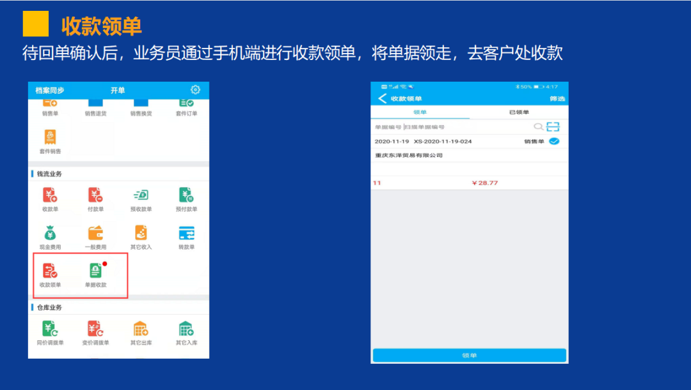Click 仓库业务 section header
The height and width of the screenshot is (390, 691).
point(49,307)
